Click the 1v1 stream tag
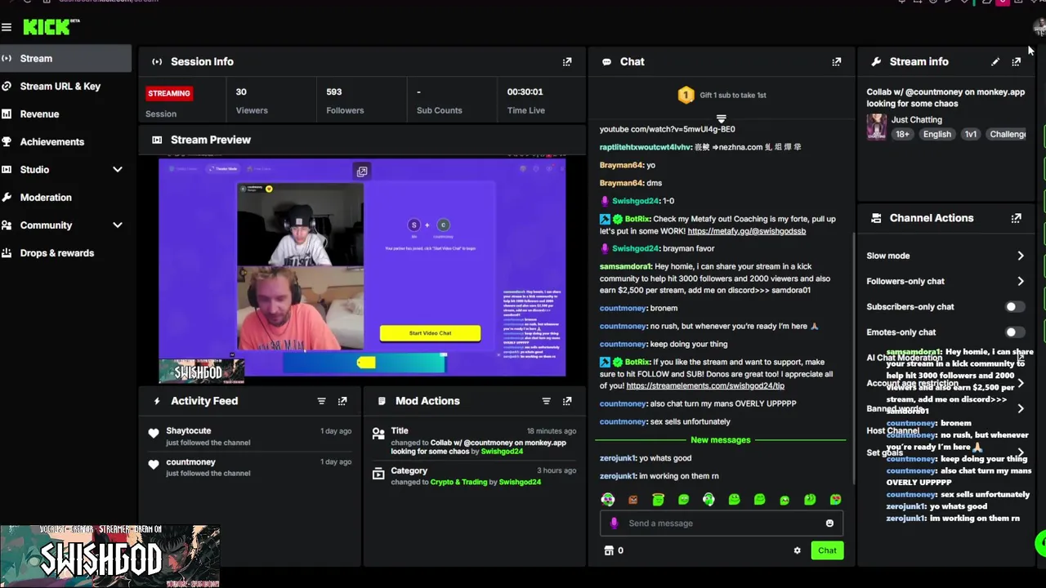 point(970,134)
